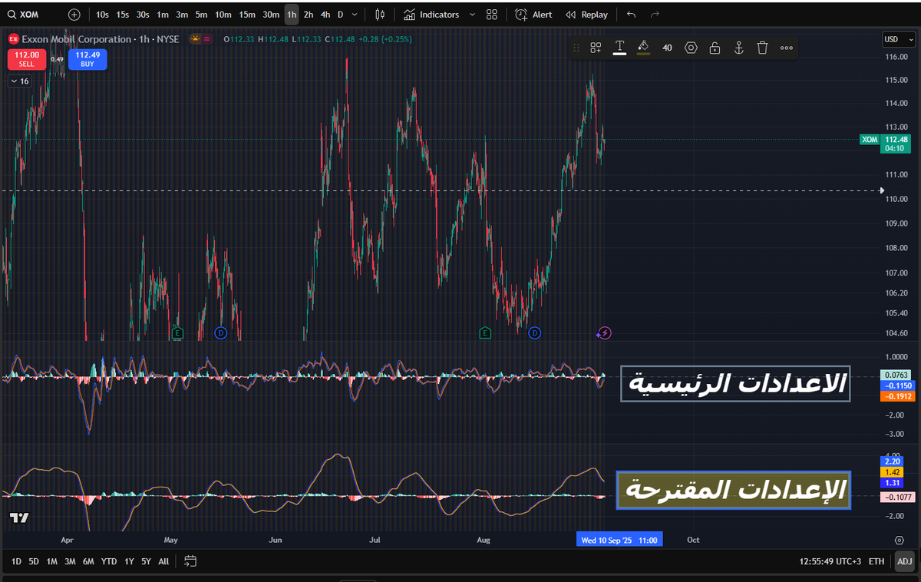
Task: Set the range to YTD
Action: (x=109, y=562)
